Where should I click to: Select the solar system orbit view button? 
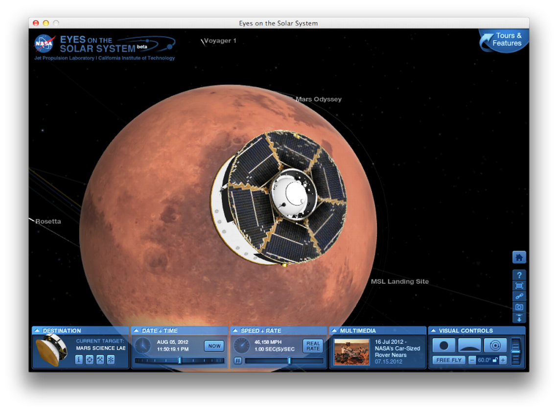[495, 345]
